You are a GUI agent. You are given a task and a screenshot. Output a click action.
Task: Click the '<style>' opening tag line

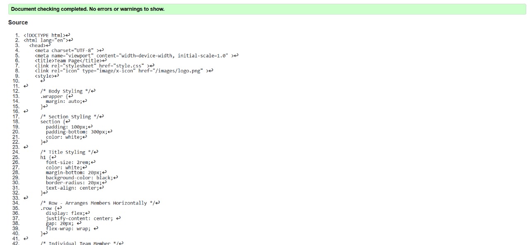click(x=44, y=76)
